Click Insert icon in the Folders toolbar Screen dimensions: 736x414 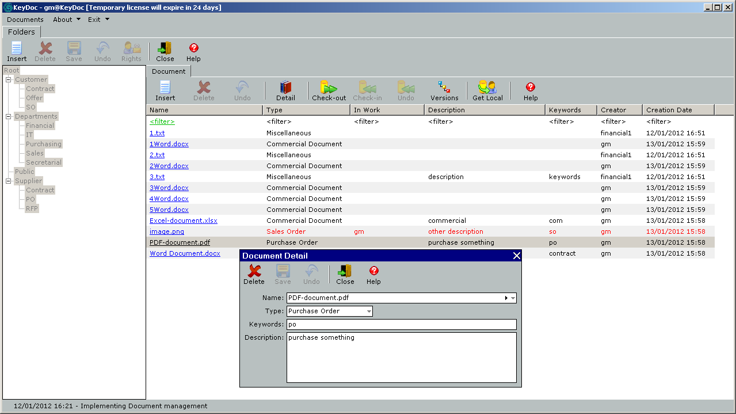(x=17, y=49)
